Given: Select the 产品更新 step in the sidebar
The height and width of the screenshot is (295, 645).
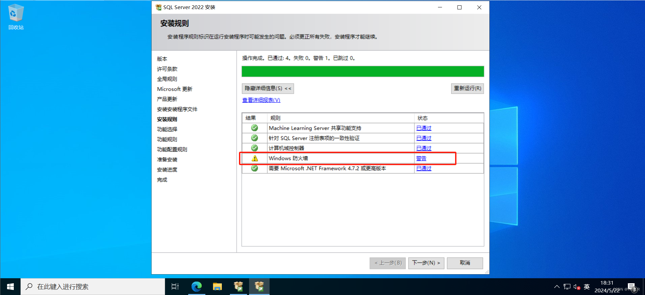Looking at the screenshot, I should point(167,99).
